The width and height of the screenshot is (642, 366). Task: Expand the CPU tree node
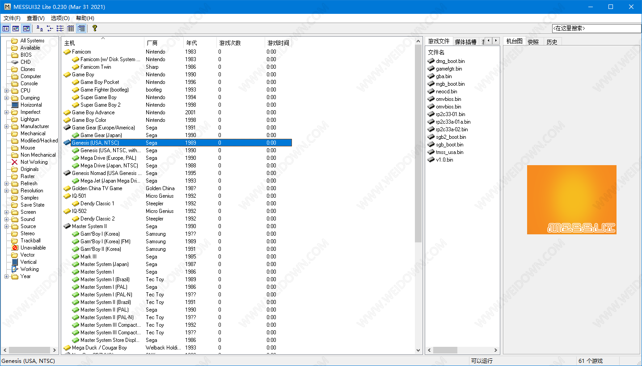(x=7, y=91)
